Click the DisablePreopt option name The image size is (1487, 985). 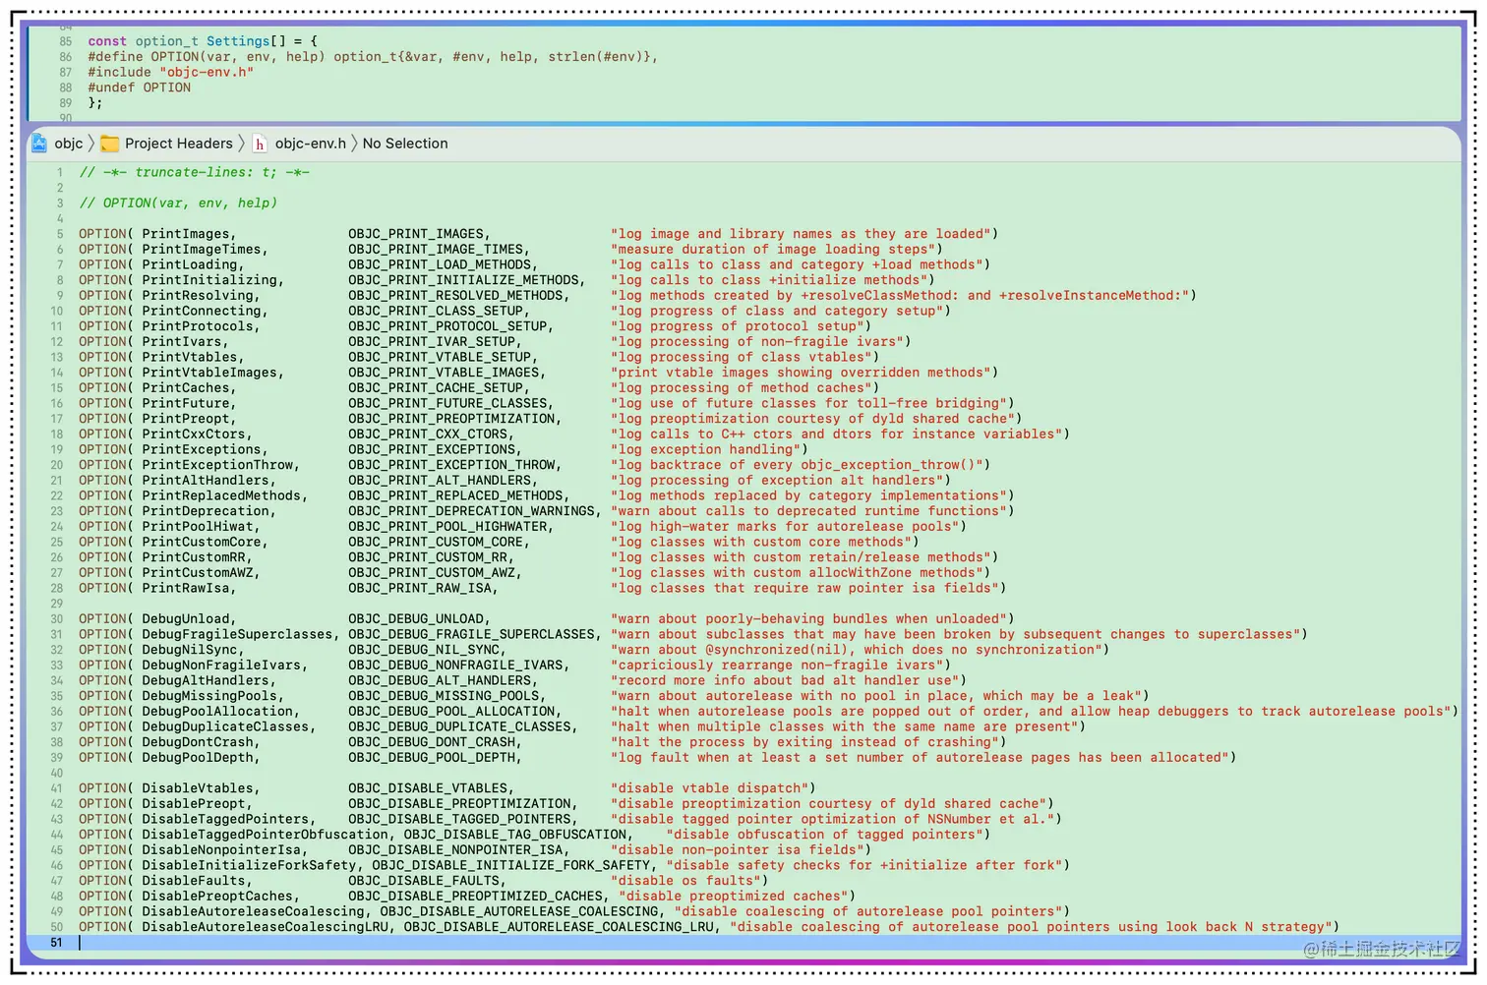(x=194, y=804)
